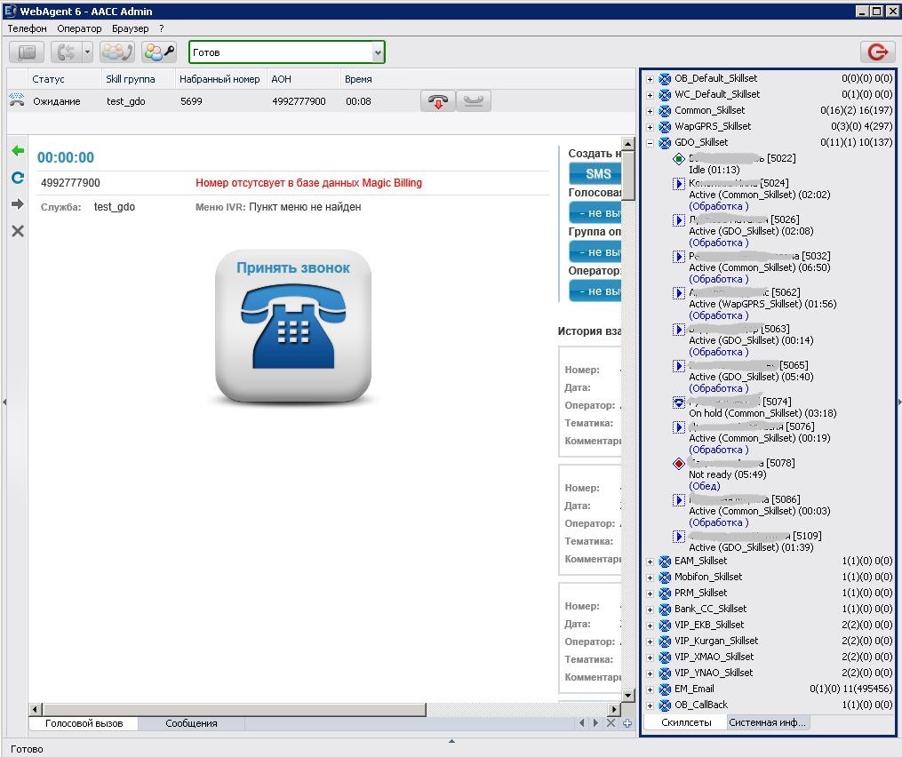The height and width of the screenshot is (757, 902).
Task: Click the vertical scrollbar up arrow
Action: [x=628, y=143]
